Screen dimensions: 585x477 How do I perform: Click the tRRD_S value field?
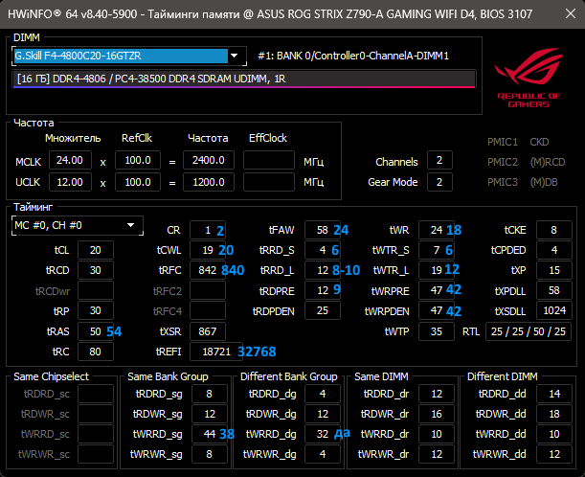(323, 250)
